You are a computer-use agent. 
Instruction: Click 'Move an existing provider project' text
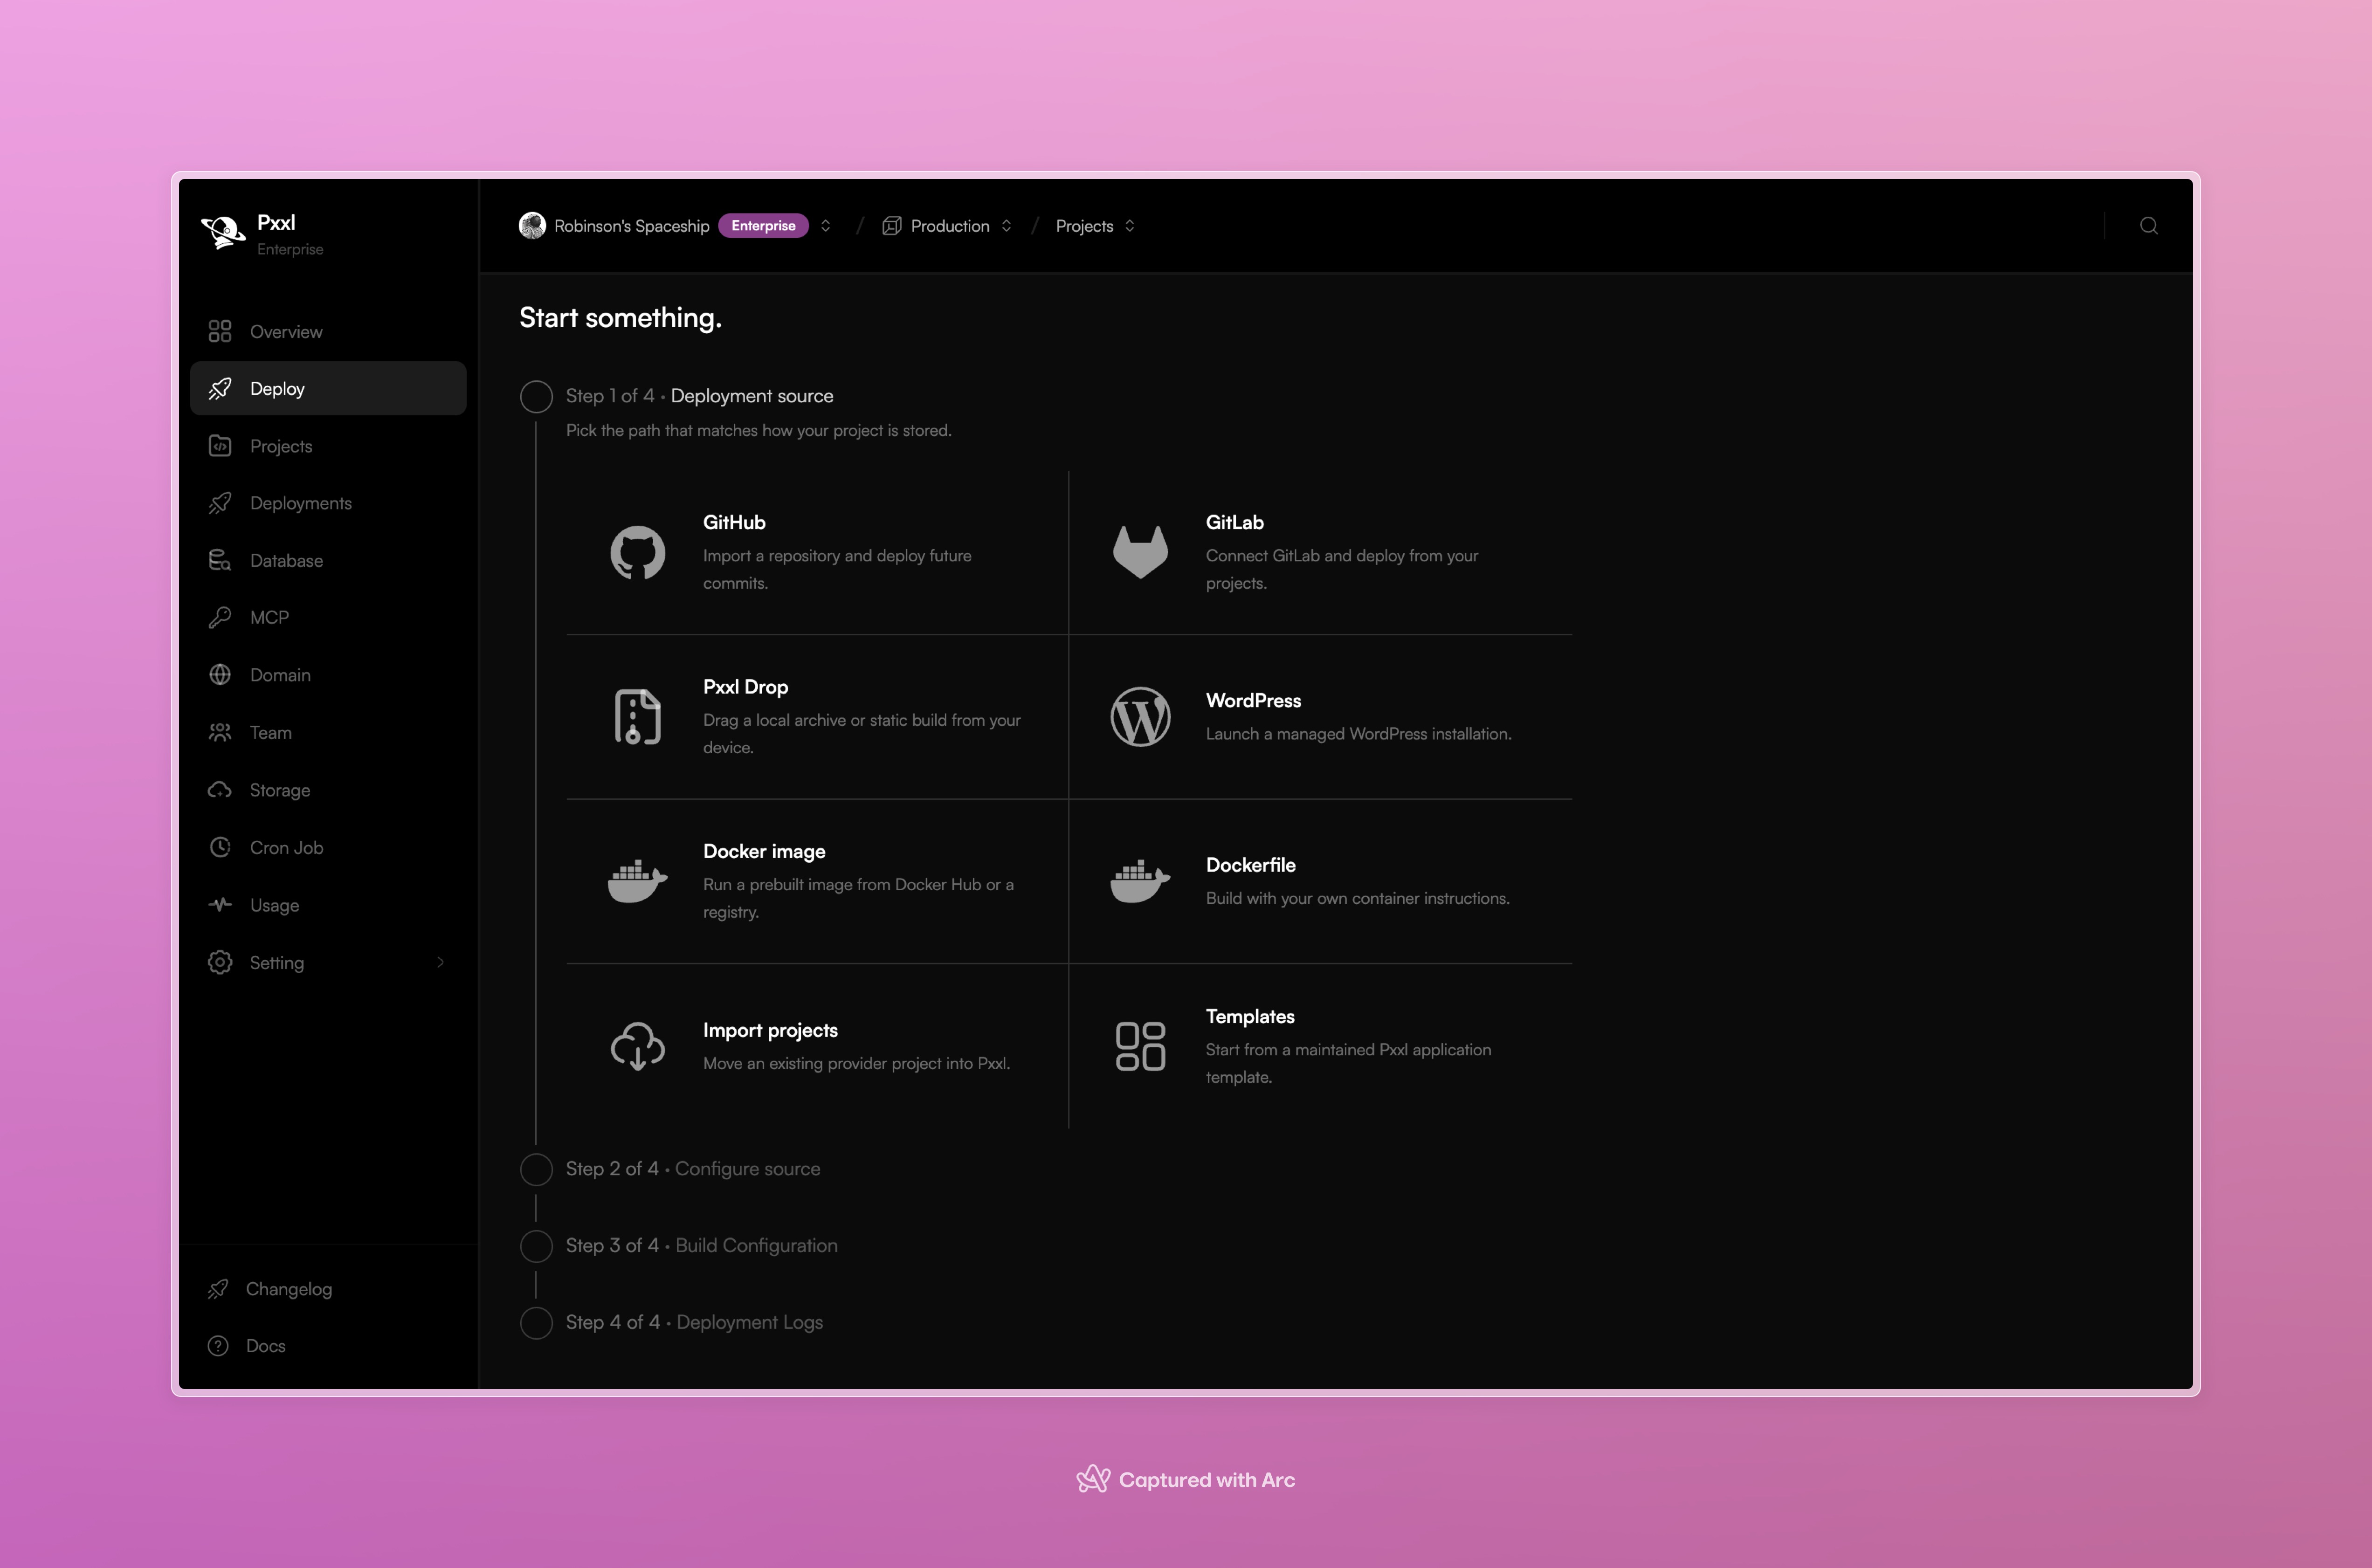click(x=856, y=1064)
